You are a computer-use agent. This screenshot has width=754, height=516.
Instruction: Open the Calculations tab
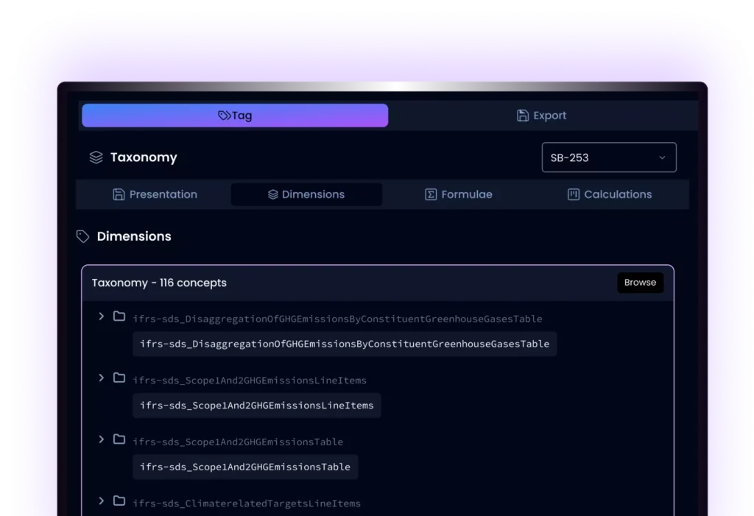pos(610,194)
